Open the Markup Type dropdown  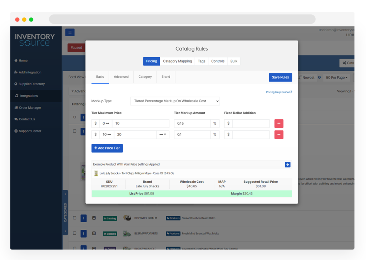click(175, 101)
